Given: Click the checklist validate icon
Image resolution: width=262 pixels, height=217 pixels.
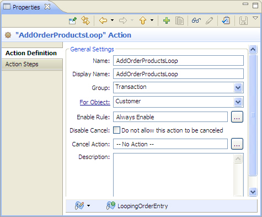Looking at the screenshot, I should point(226,20).
